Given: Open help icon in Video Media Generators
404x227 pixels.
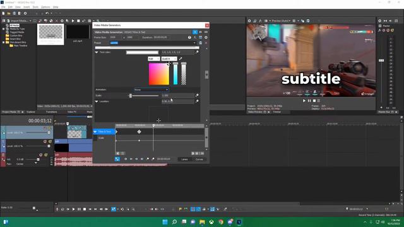Looking at the screenshot, I should [x=189, y=38].
